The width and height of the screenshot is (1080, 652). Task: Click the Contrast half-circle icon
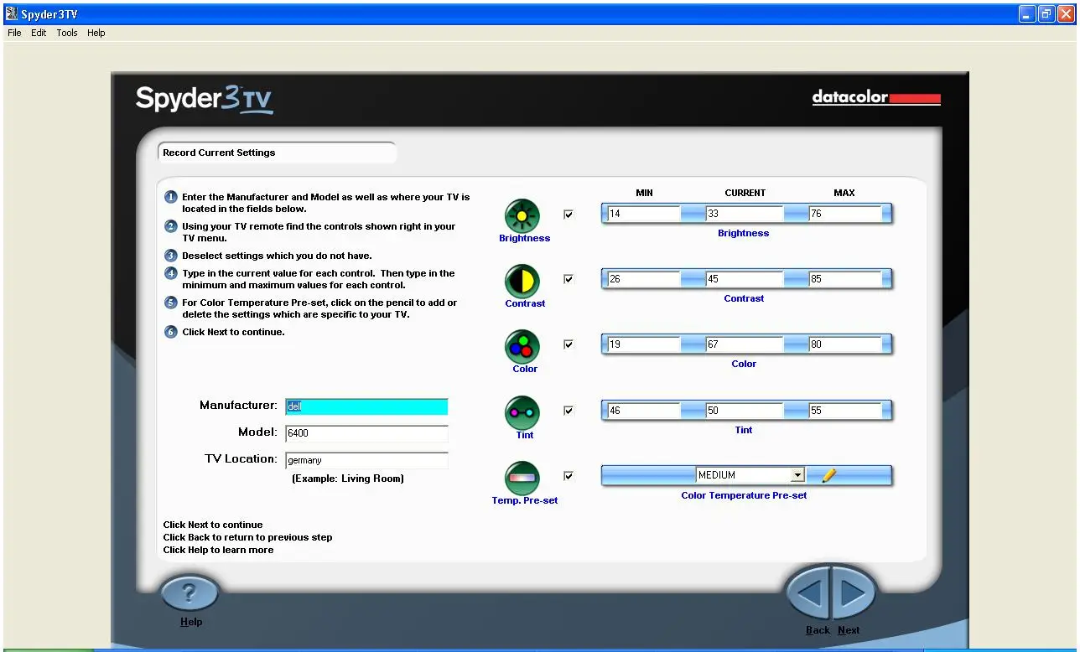coord(522,282)
